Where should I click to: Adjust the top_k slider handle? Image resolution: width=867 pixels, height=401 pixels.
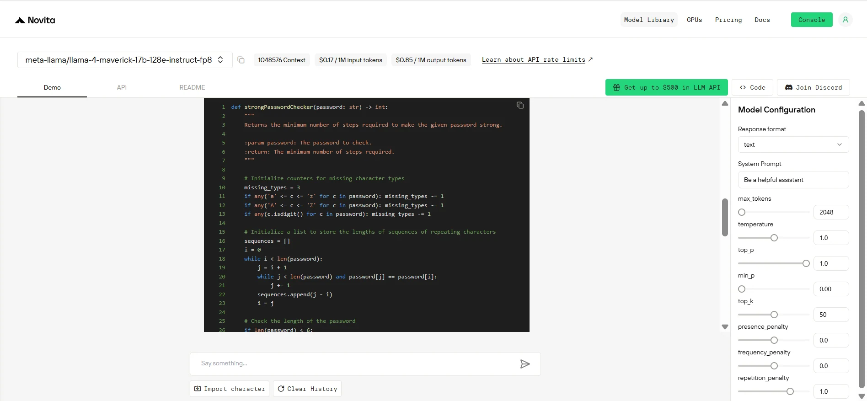tap(774, 315)
